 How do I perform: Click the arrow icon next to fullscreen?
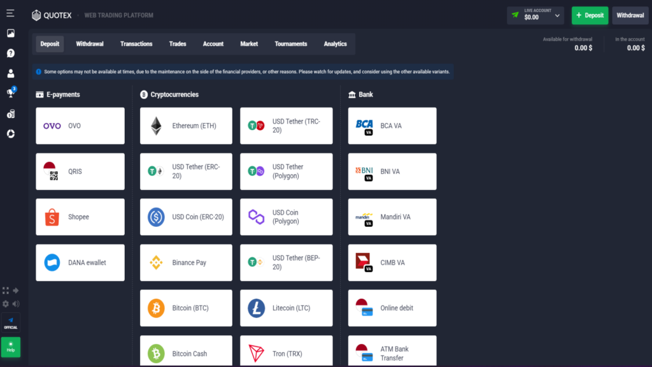coord(16,291)
